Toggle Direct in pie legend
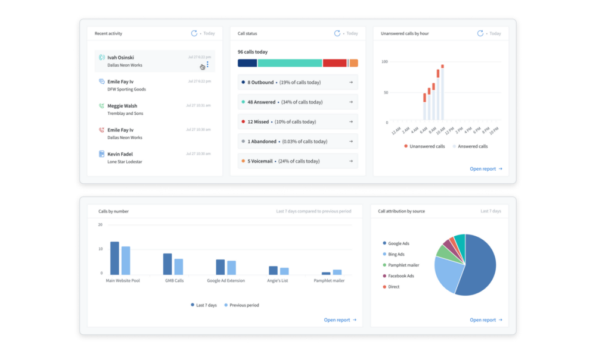 [x=391, y=287]
